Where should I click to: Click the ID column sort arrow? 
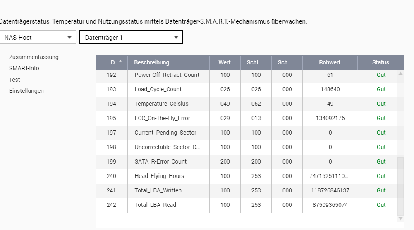pyautogui.click(x=120, y=61)
